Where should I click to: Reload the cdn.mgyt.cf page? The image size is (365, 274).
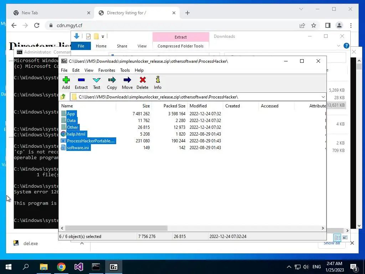coord(37,25)
